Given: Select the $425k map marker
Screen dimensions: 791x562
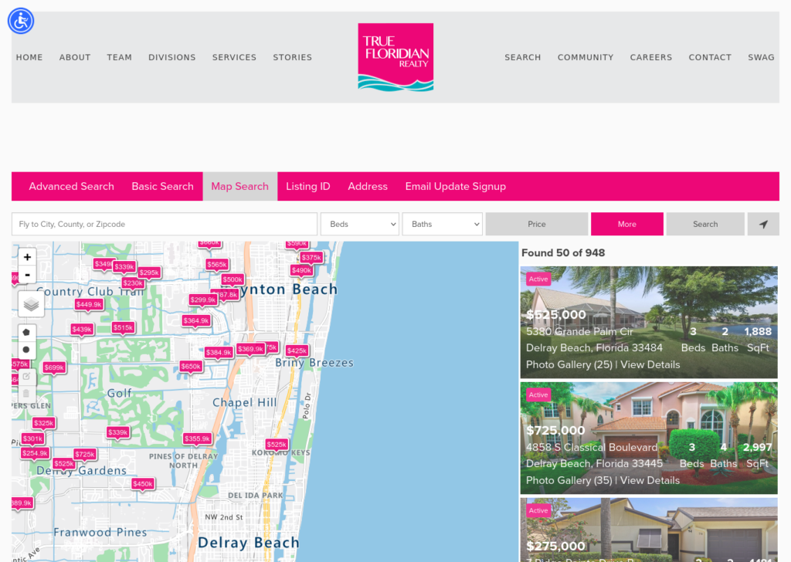Looking at the screenshot, I should click(x=297, y=350).
